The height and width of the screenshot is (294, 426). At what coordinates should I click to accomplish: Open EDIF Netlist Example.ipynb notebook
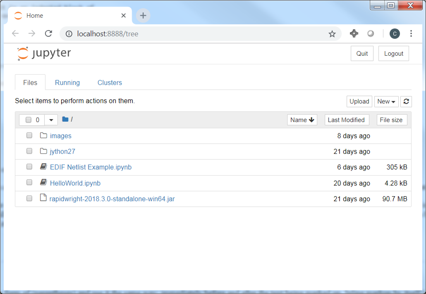(91, 167)
